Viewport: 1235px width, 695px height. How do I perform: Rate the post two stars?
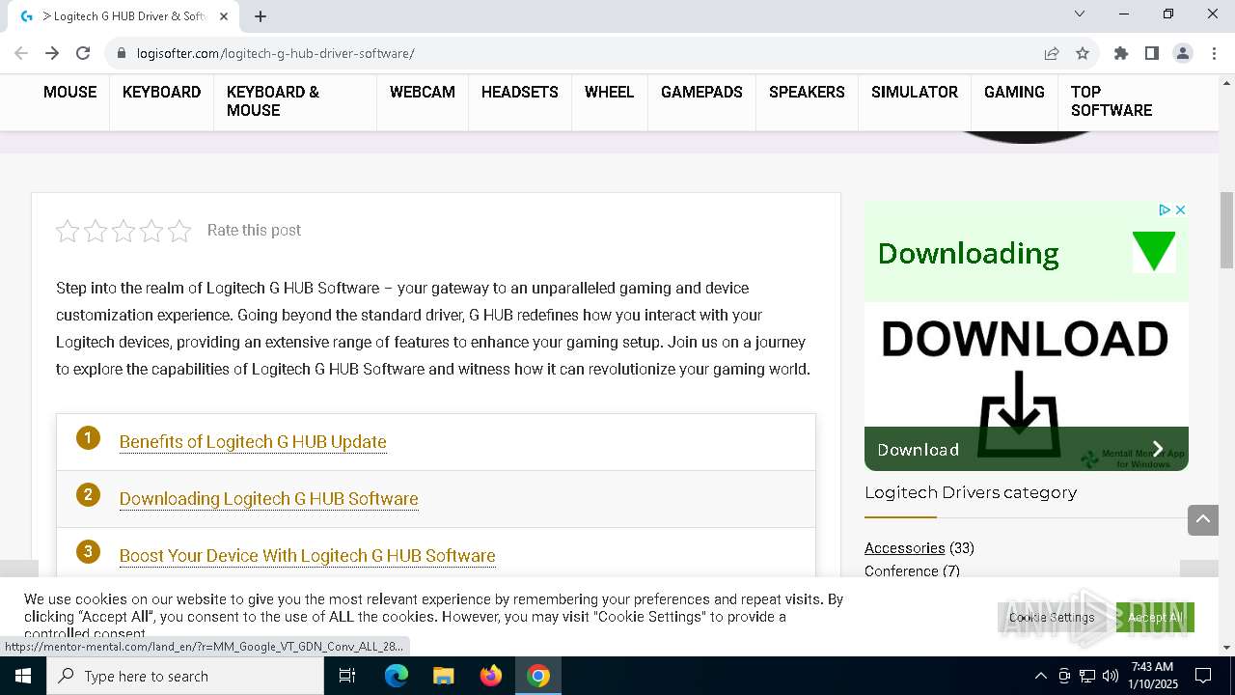(x=96, y=231)
